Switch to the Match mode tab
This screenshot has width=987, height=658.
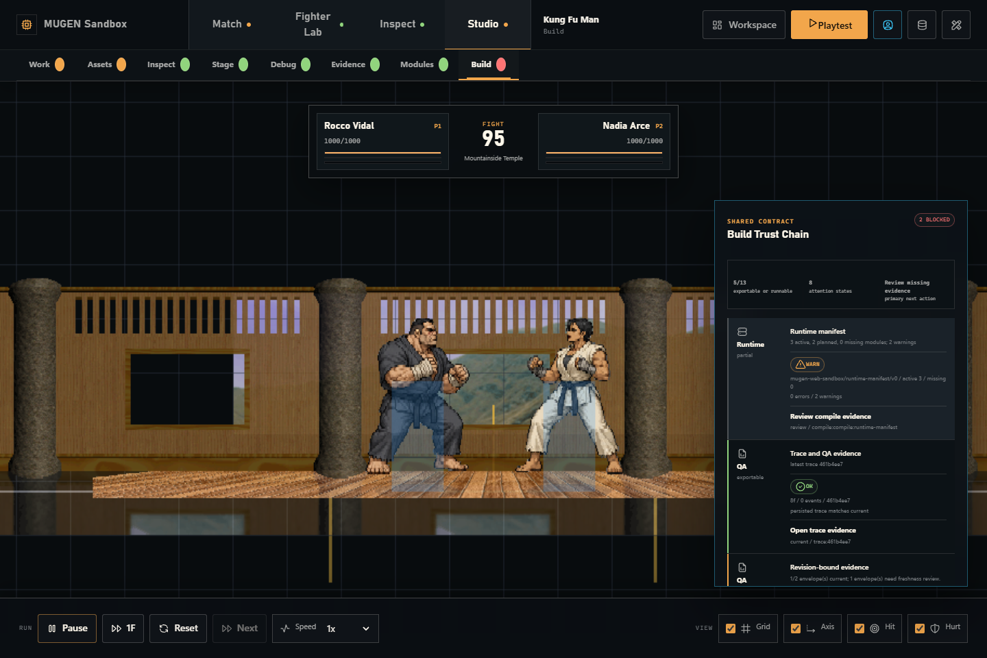point(232,24)
